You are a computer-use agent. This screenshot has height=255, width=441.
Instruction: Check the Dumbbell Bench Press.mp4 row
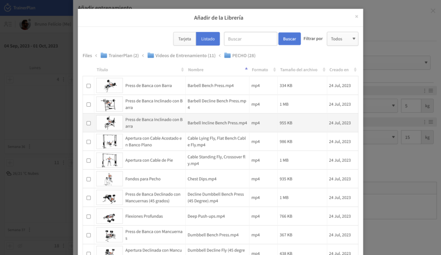[89, 235]
